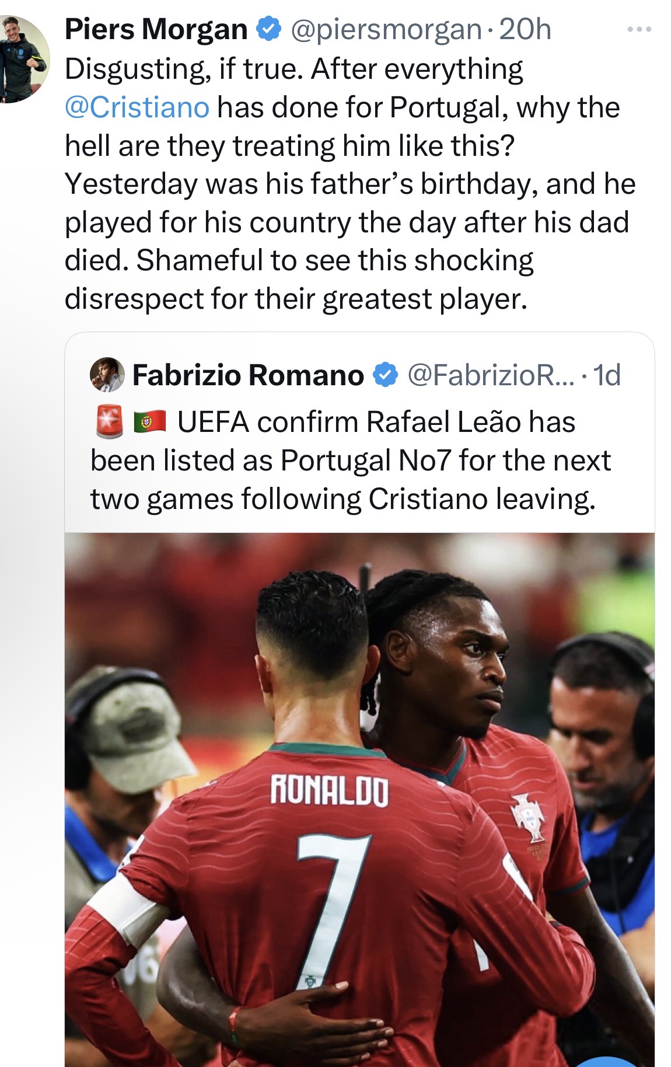
Task: Tap the Portugal crest on Leão's shirt
Action: 527,815
